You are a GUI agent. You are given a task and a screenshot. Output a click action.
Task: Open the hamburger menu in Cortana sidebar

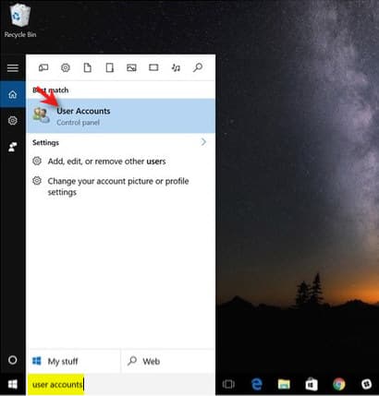[x=13, y=68]
